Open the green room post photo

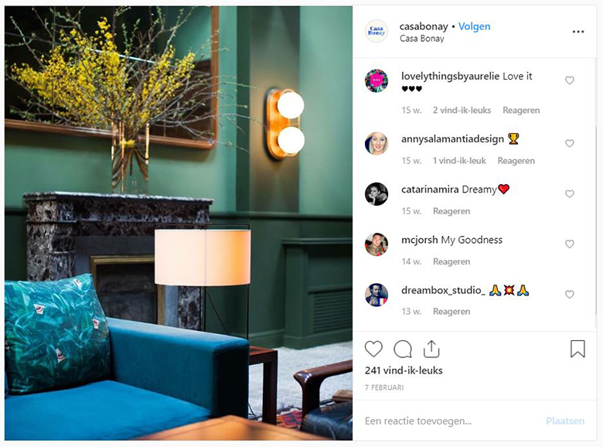point(179,223)
